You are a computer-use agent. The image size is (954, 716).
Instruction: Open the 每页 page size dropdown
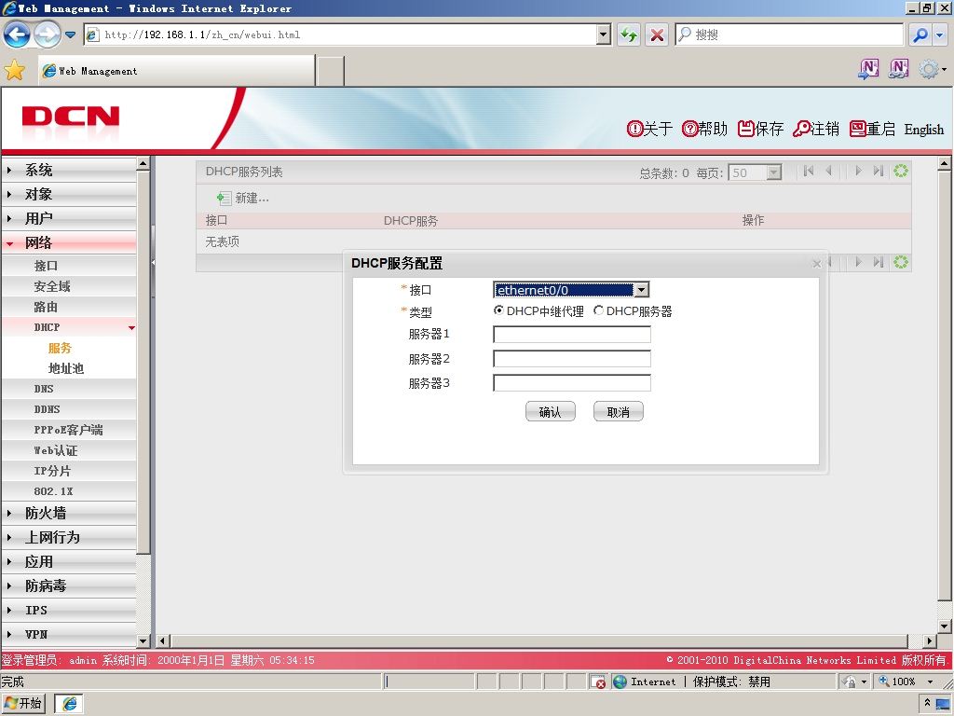click(x=755, y=172)
